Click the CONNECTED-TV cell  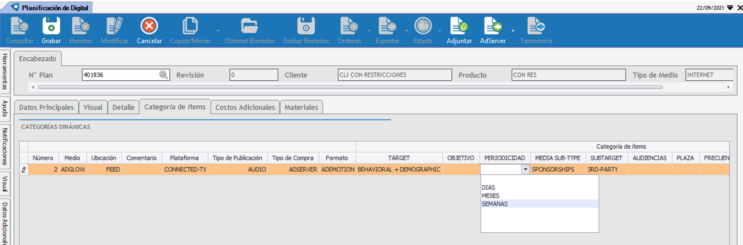[x=185, y=169]
